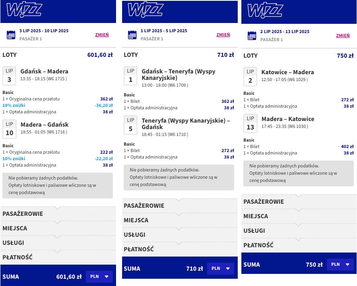
Task: Select the LIP 13 date tile for Madera – Katowice
Action: coord(250,123)
